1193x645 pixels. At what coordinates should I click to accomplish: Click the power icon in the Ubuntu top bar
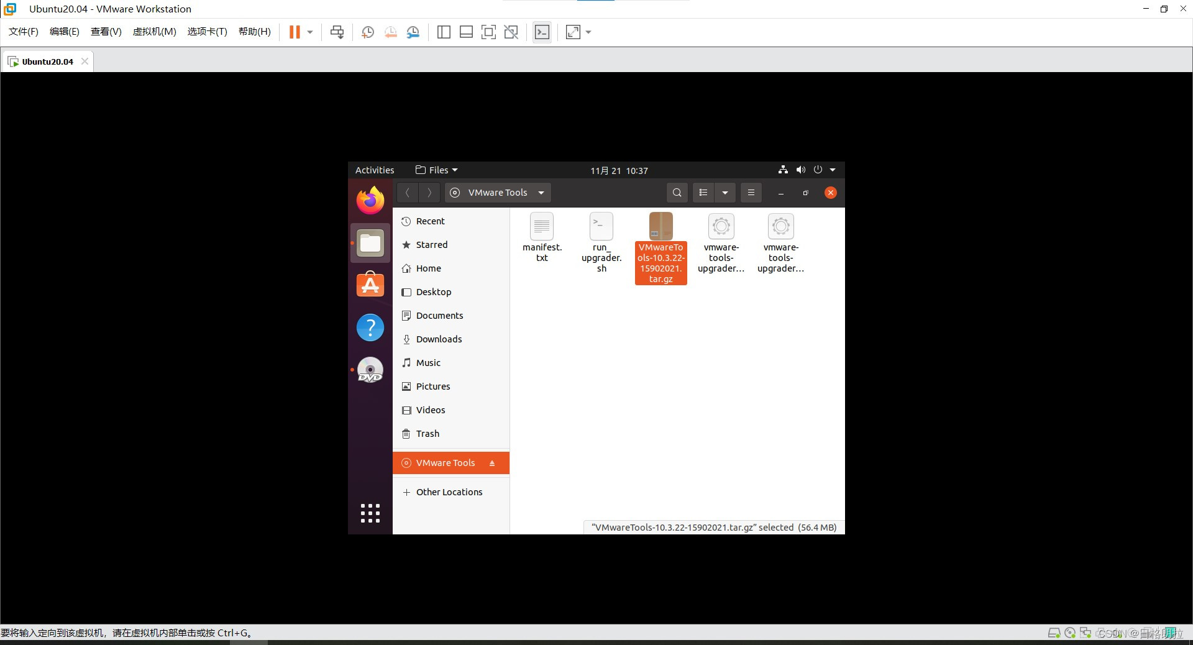click(x=818, y=170)
